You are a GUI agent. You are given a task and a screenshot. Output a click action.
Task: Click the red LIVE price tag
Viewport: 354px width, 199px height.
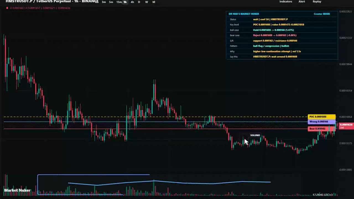(x=346, y=126)
